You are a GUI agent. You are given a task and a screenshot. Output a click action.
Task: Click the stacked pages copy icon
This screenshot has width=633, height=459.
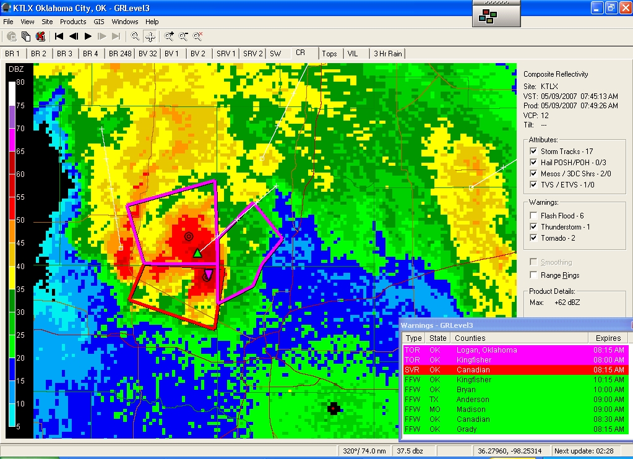[26, 36]
